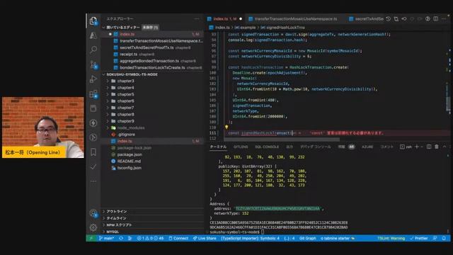Screen dimensions: 453x255
Task: Select the SQL CONSOLE panel tab
Action: pos(267,147)
